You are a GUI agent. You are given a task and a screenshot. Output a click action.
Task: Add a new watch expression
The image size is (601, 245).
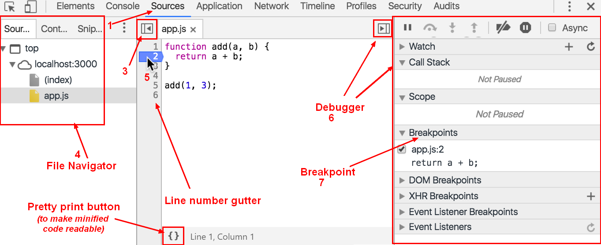569,47
